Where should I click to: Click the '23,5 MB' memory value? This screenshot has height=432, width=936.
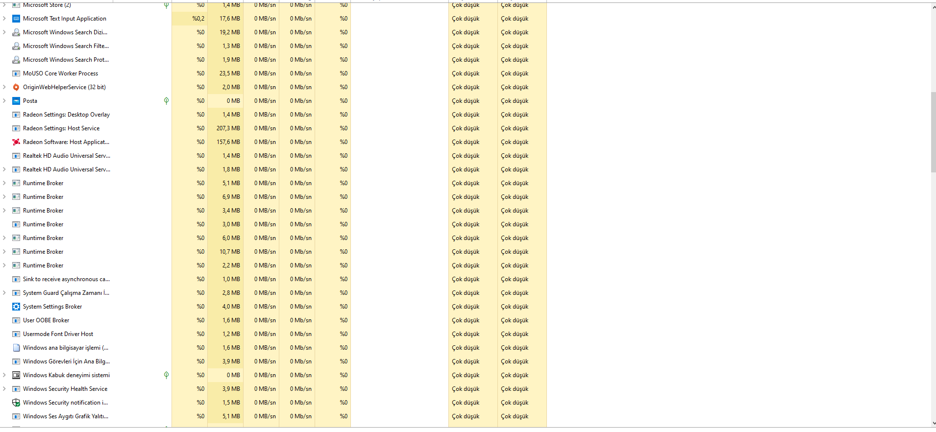pos(230,73)
